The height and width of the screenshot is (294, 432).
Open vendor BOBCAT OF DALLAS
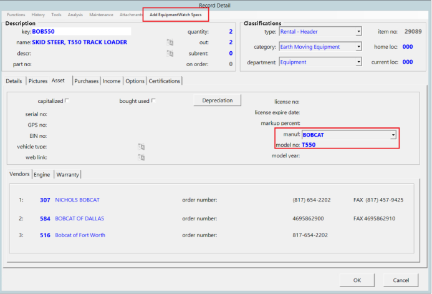pyautogui.click(x=80, y=218)
